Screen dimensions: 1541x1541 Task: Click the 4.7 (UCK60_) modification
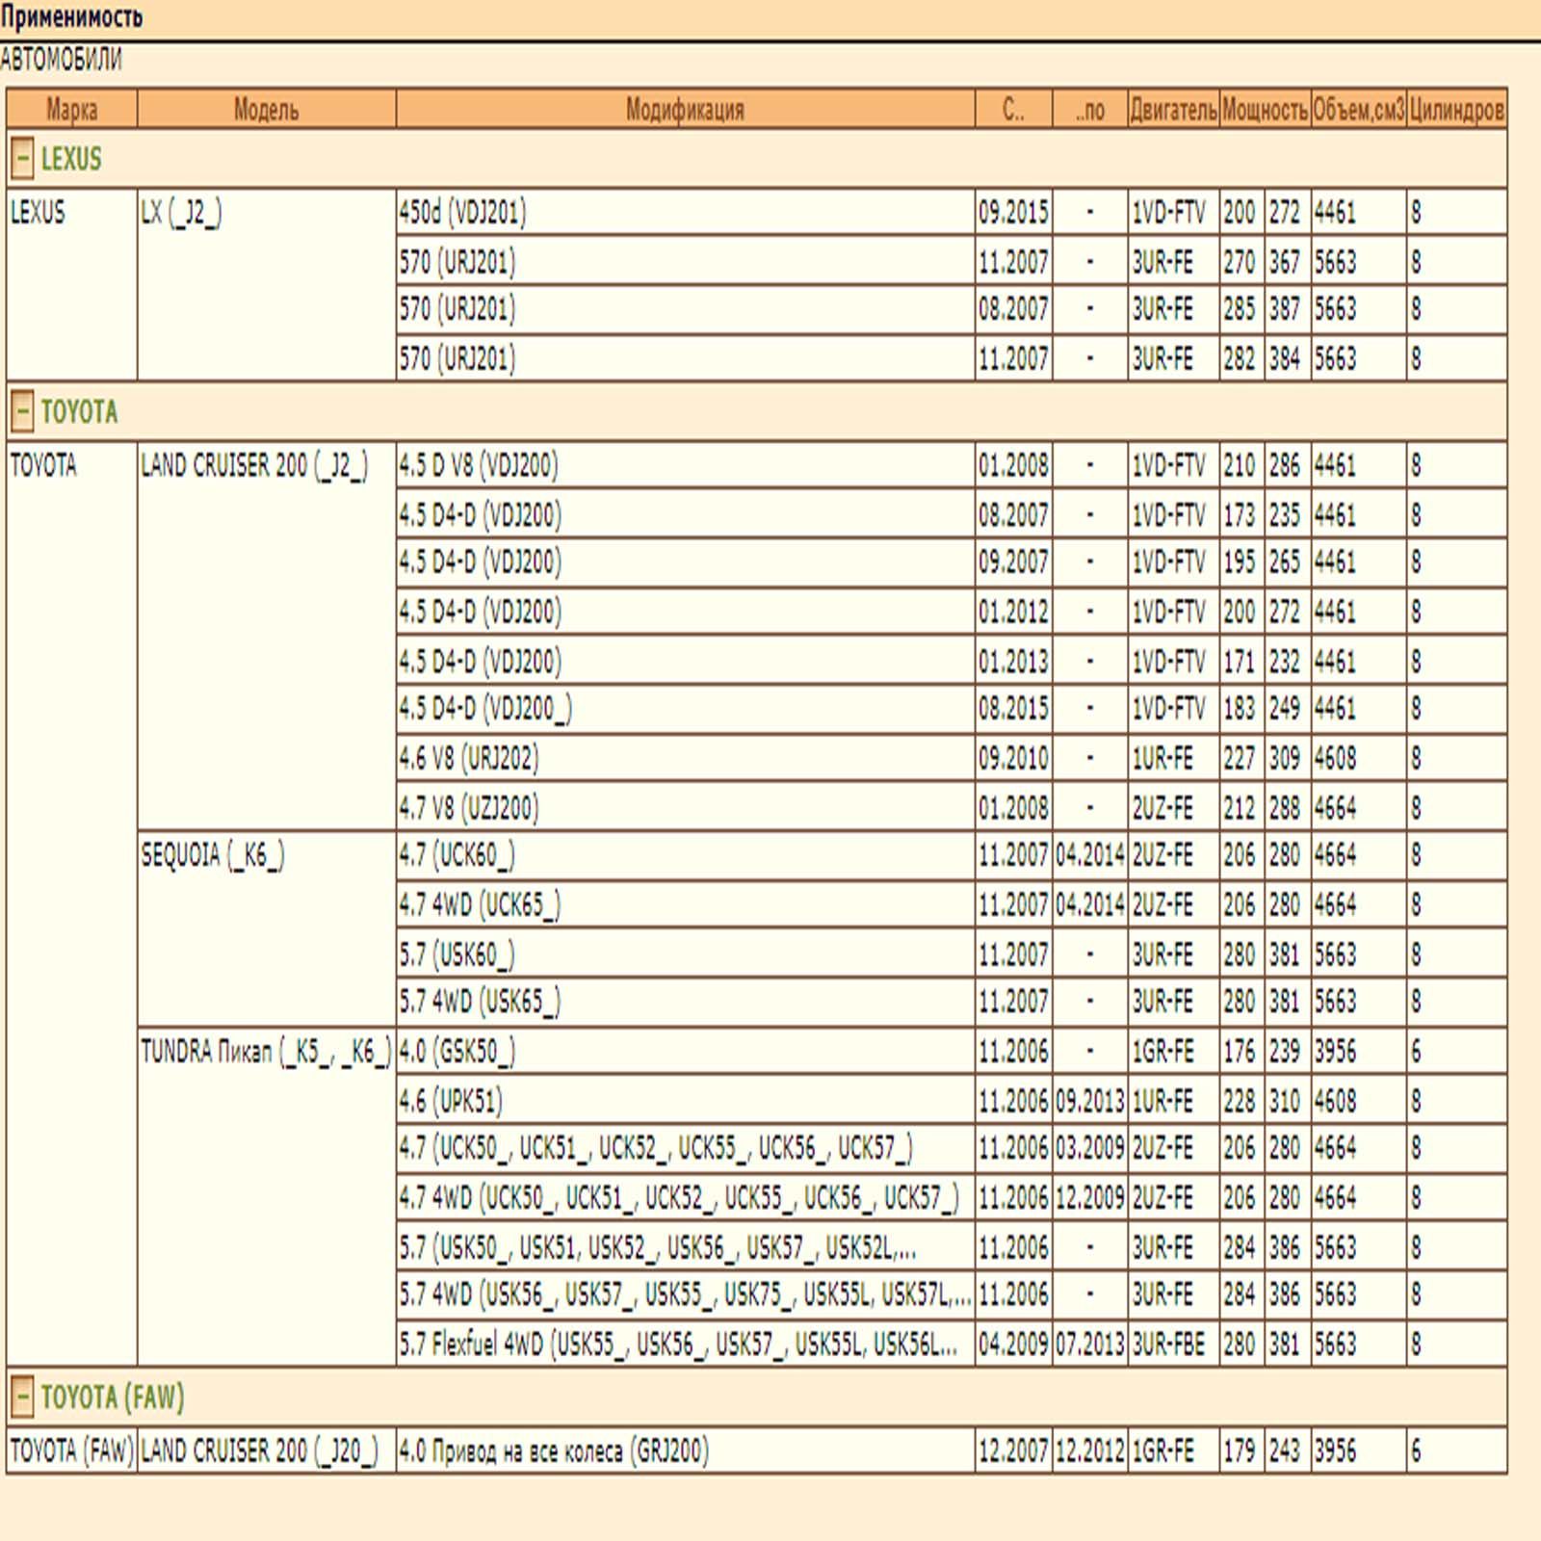point(685,855)
